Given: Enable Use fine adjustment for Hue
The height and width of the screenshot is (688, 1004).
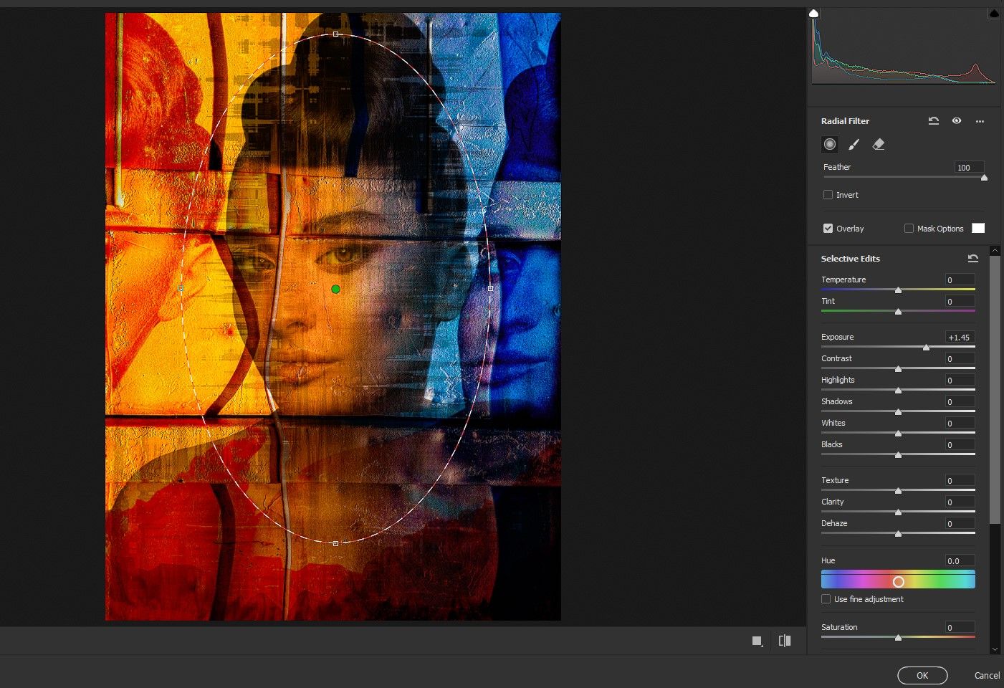Looking at the screenshot, I should pos(826,598).
